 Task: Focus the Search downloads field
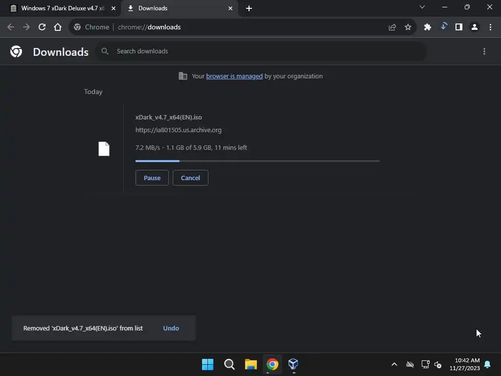point(261,51)
